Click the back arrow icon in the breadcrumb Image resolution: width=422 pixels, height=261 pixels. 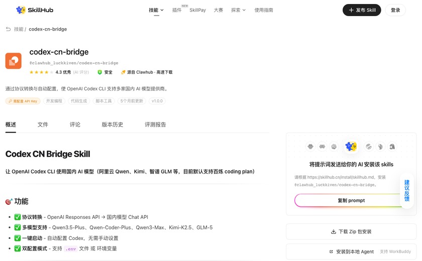click(x=9, y=29)
